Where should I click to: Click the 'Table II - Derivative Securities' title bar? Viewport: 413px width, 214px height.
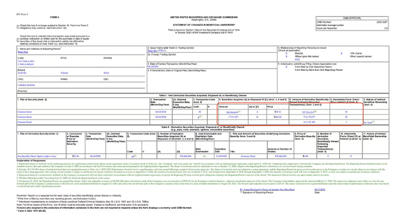coord(203,129)
